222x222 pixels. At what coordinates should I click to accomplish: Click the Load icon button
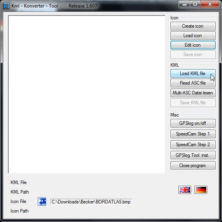[x=193, y=36]
